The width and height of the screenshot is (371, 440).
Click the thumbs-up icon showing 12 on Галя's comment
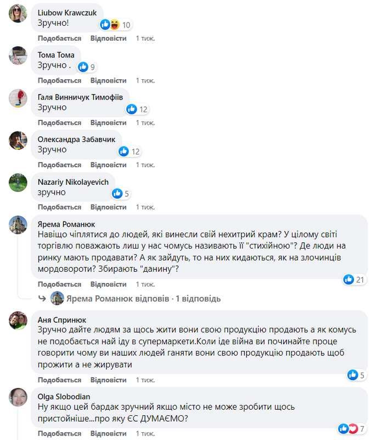(131, 109)
